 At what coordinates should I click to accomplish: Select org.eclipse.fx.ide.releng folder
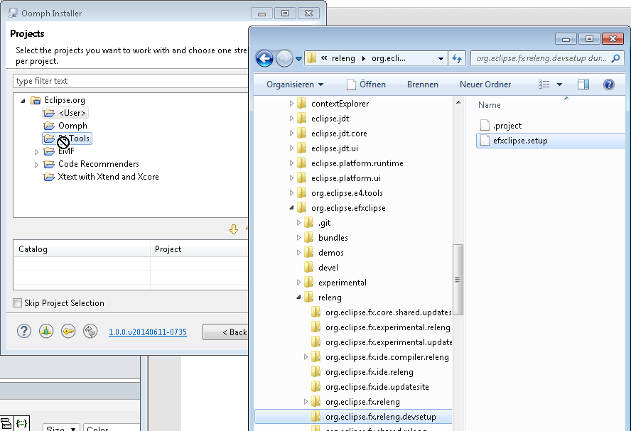click(362, 372)
